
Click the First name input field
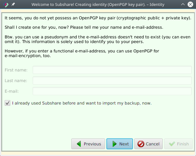click(112, 70)
